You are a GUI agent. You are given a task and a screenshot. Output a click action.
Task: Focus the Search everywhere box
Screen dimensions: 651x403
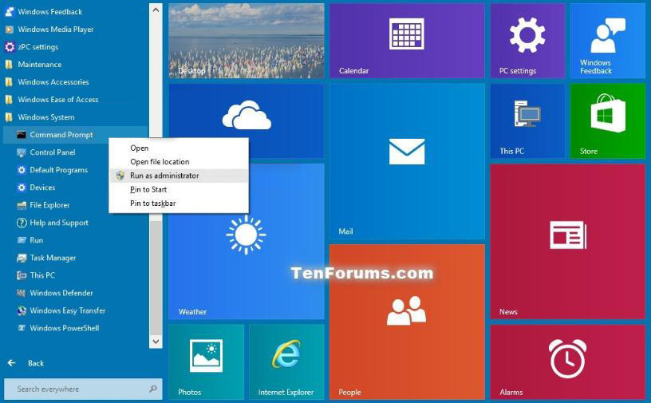point(83,389)
